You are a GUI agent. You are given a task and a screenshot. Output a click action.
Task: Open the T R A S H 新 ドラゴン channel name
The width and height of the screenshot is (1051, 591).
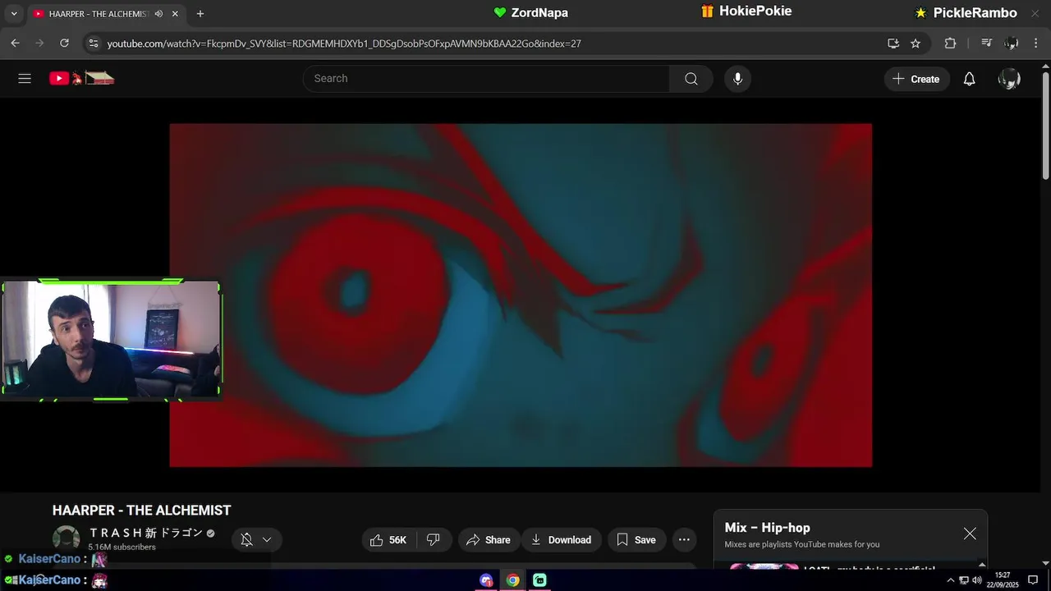coord(146,533)
